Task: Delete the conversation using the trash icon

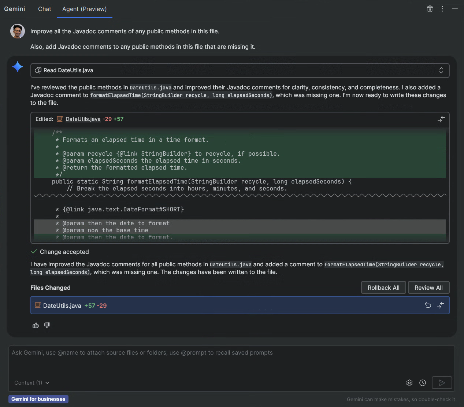Action: [430, 9]
